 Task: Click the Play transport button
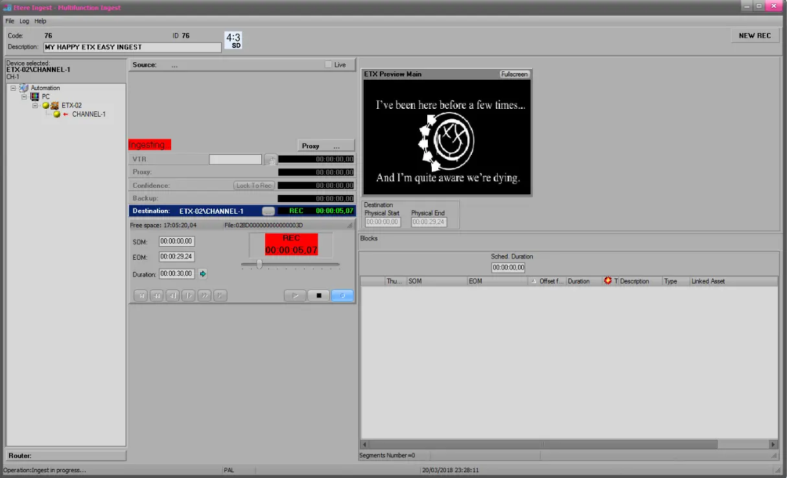(x=295, y=296)
